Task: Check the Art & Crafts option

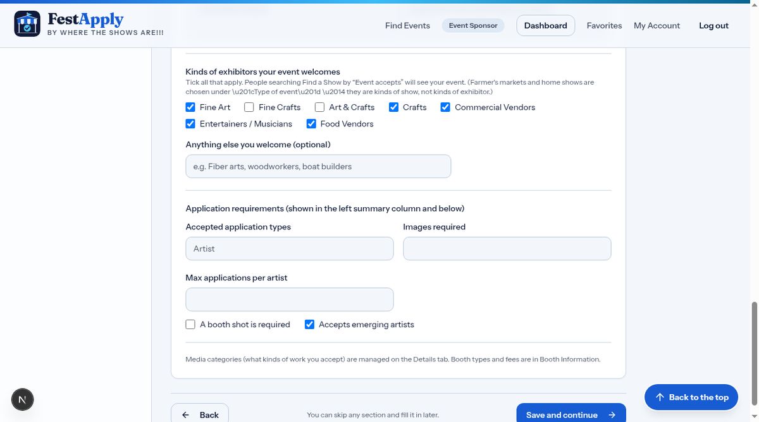Action: [x=319, y=107]
